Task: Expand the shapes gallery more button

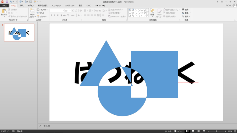Action: pyautogui.click(x=148, y=16)
